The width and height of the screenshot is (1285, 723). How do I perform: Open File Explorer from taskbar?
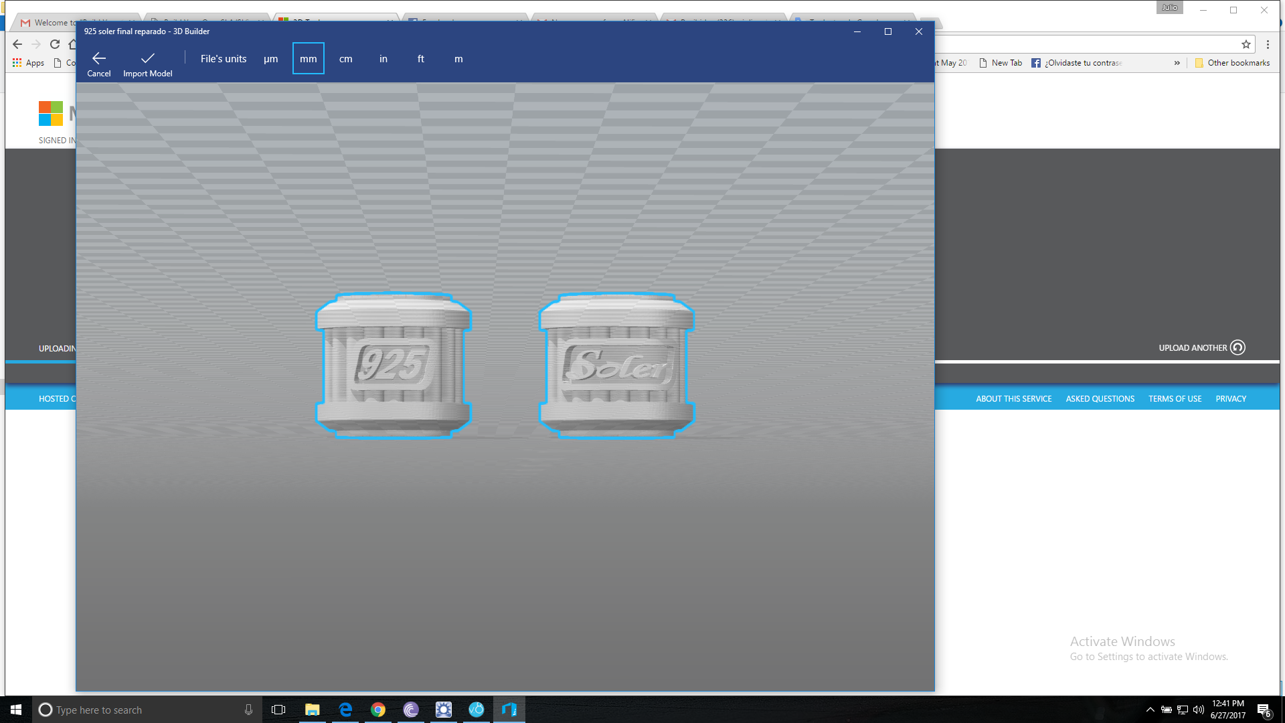[x=312, y=710]
